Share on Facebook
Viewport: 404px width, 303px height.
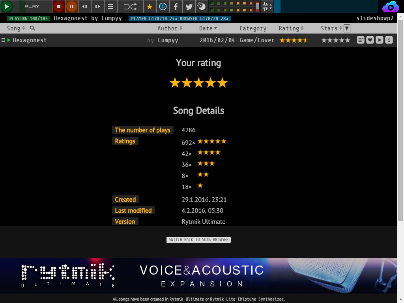[x=176, y=6]
